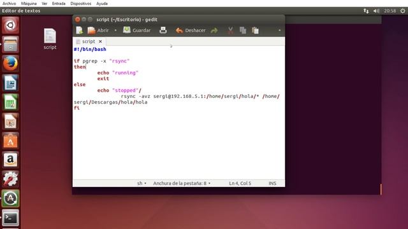Expand gedit toolbar overflow arrow

point(279,31)
